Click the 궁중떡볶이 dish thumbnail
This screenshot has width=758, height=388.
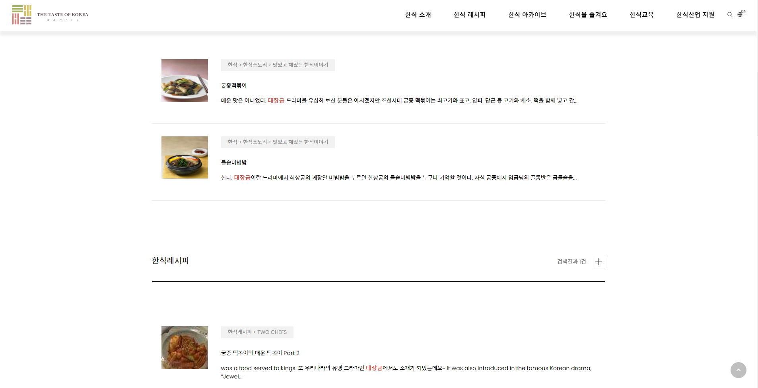click(185, 80)
